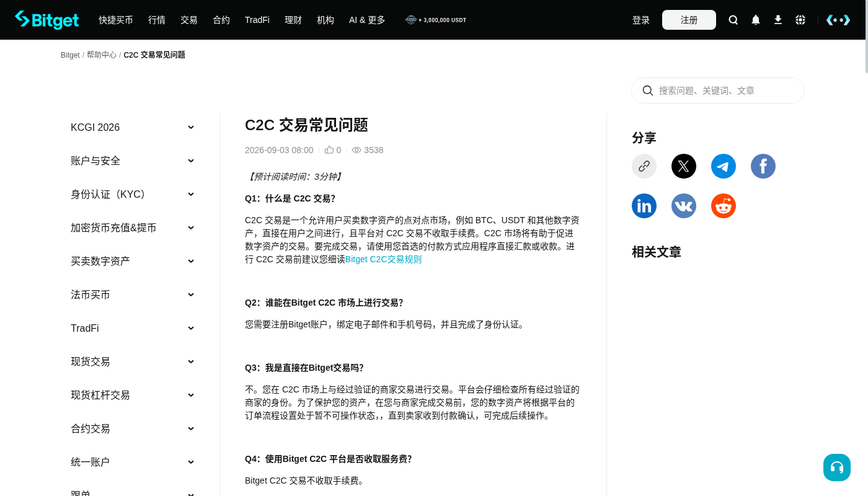Open notifications bell icon
868x496 pixels.
click(756, 20)
